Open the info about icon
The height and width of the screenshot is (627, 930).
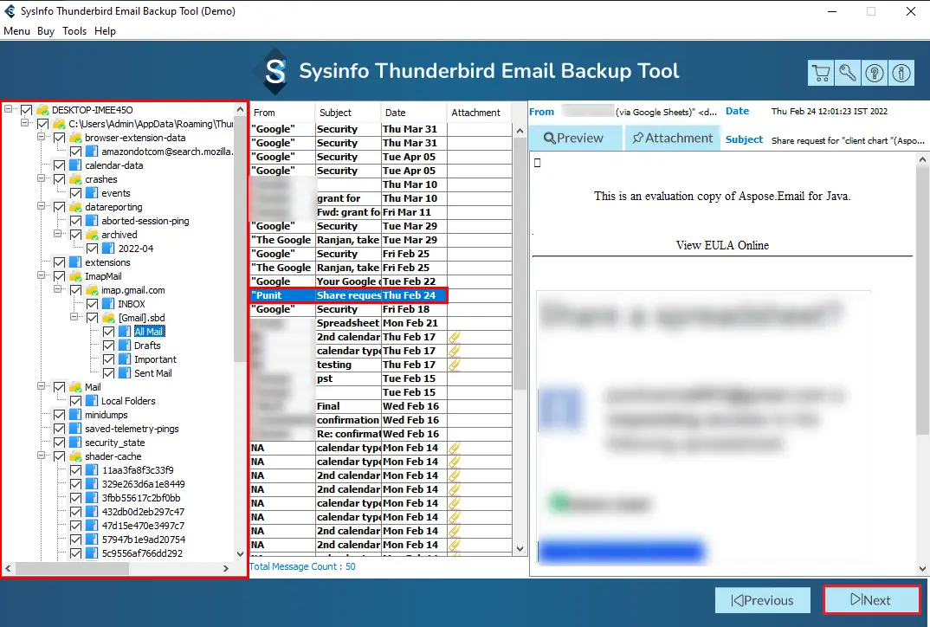pos(901,74)
